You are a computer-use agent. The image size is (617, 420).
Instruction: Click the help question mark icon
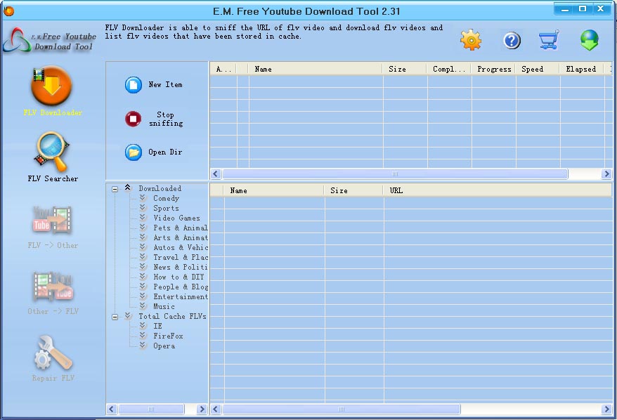pyautogui.click(x=510, y=40)
